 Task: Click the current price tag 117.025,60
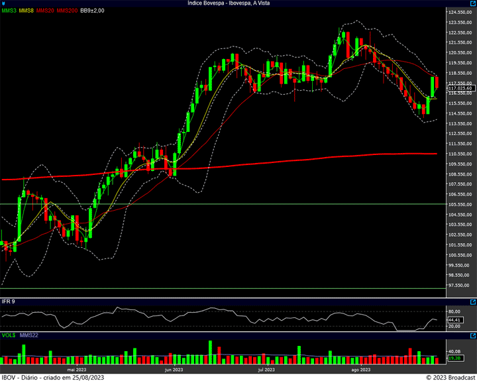(460, 88)
